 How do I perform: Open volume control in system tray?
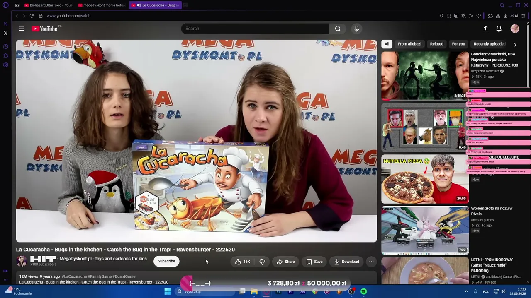pyautogui.click(x=503, y=291)
